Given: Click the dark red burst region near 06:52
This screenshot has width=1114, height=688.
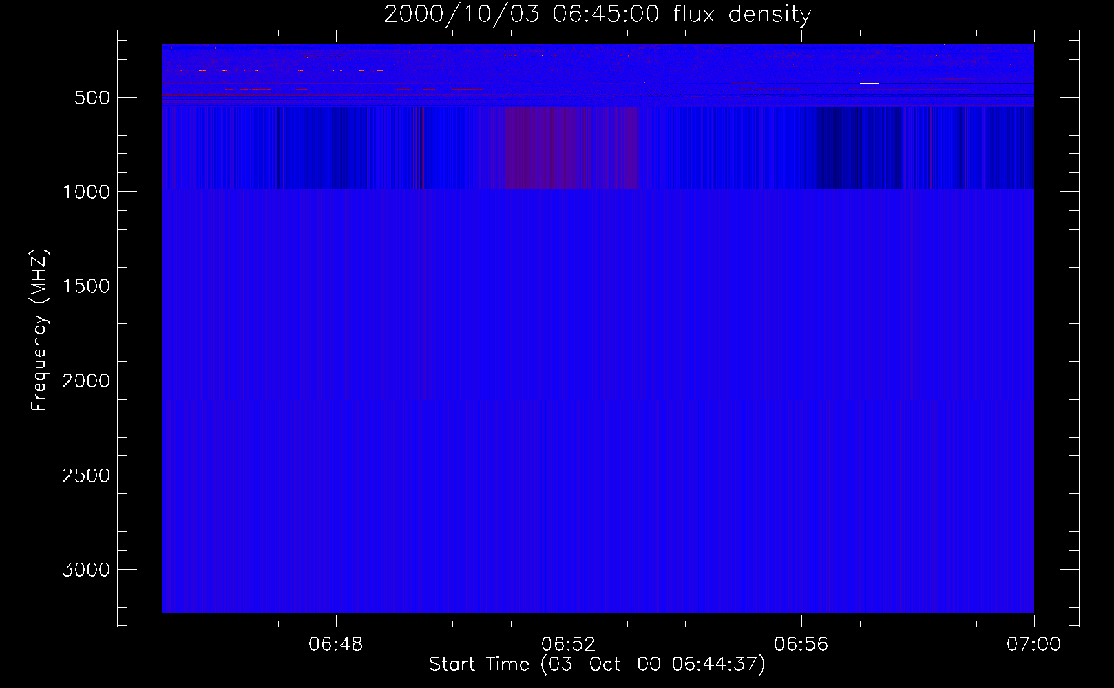Looking at the screenshot, I should [x=571, y=148].
